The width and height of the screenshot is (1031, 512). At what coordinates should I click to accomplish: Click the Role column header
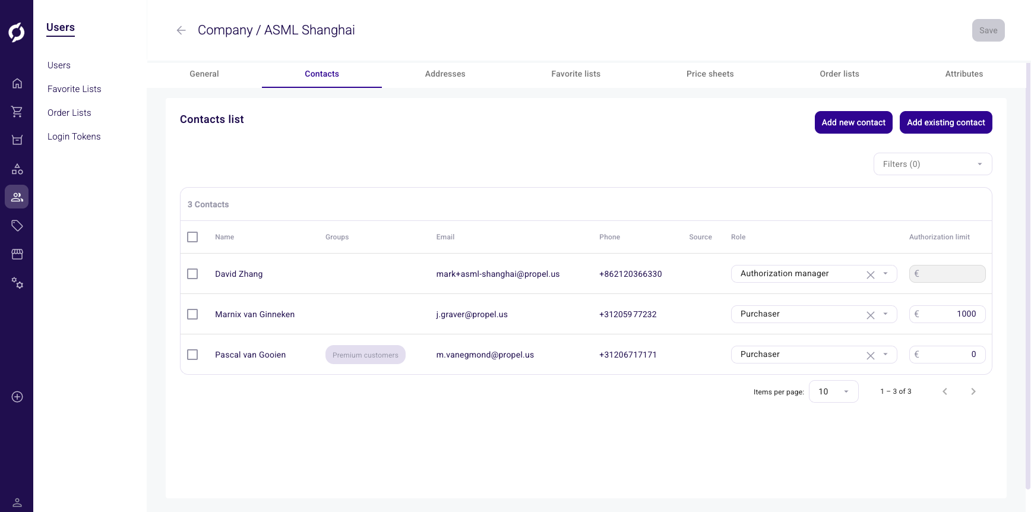738,237
